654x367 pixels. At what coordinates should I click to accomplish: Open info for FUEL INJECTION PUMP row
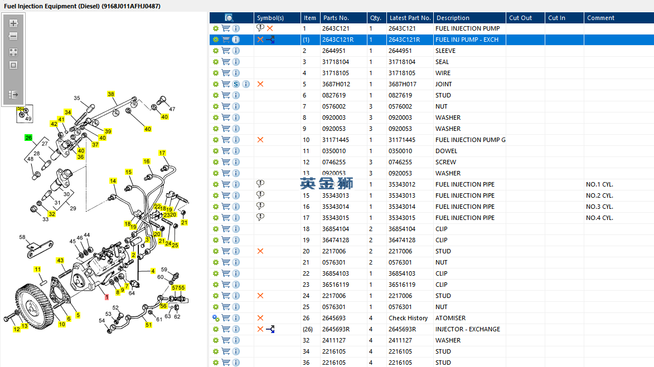[236, 28]
